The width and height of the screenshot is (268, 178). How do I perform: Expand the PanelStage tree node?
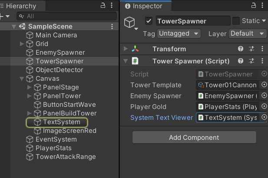coord(30,87)
